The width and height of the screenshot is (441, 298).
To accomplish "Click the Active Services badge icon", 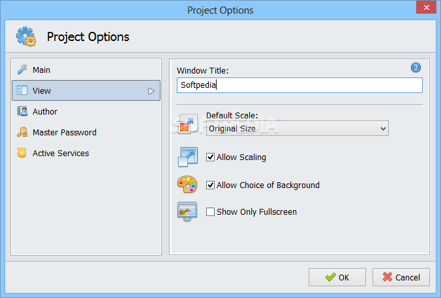I will 22,153.
